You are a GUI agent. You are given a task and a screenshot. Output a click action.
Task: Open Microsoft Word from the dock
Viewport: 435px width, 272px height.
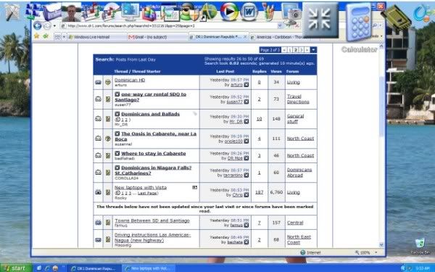tap(249, 12)
